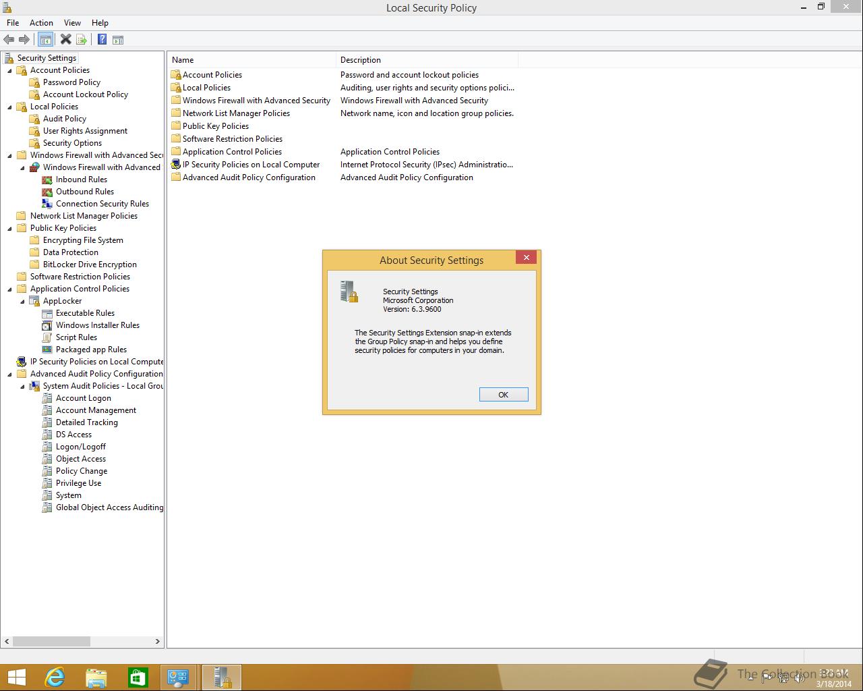Screen dimensions: 863x691
Task: Close the About Security Settings dialog
Action: [x=527, y=257]
